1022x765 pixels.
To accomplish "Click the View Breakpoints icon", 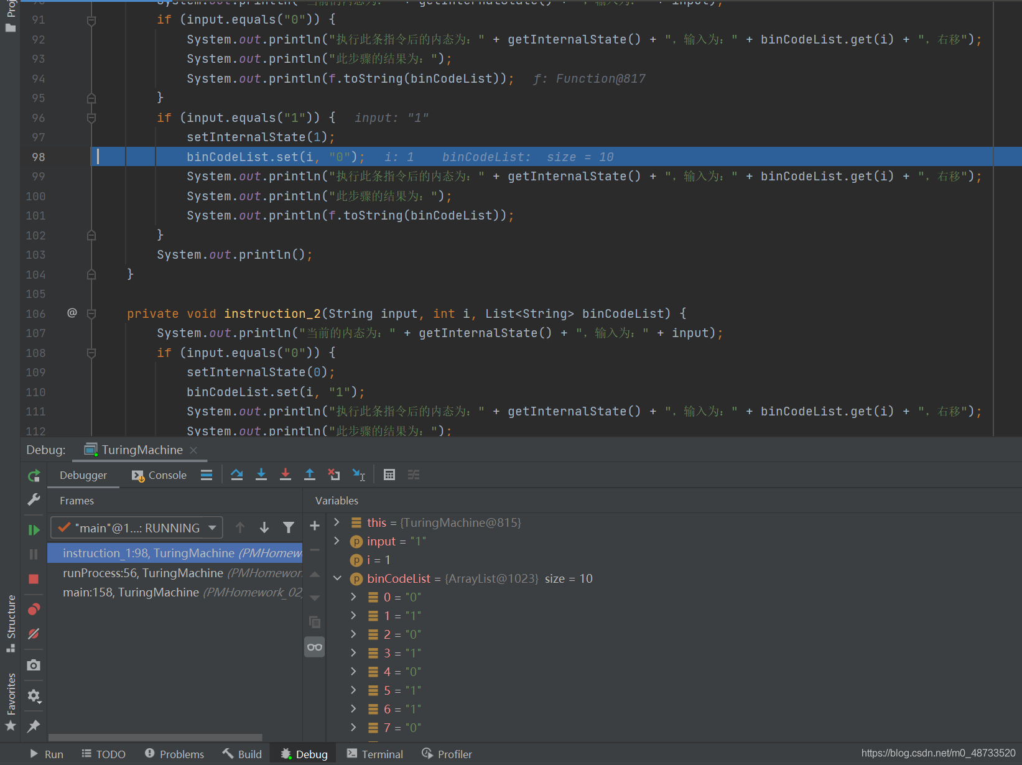I will pyautogui.click(x=34, y=609).
